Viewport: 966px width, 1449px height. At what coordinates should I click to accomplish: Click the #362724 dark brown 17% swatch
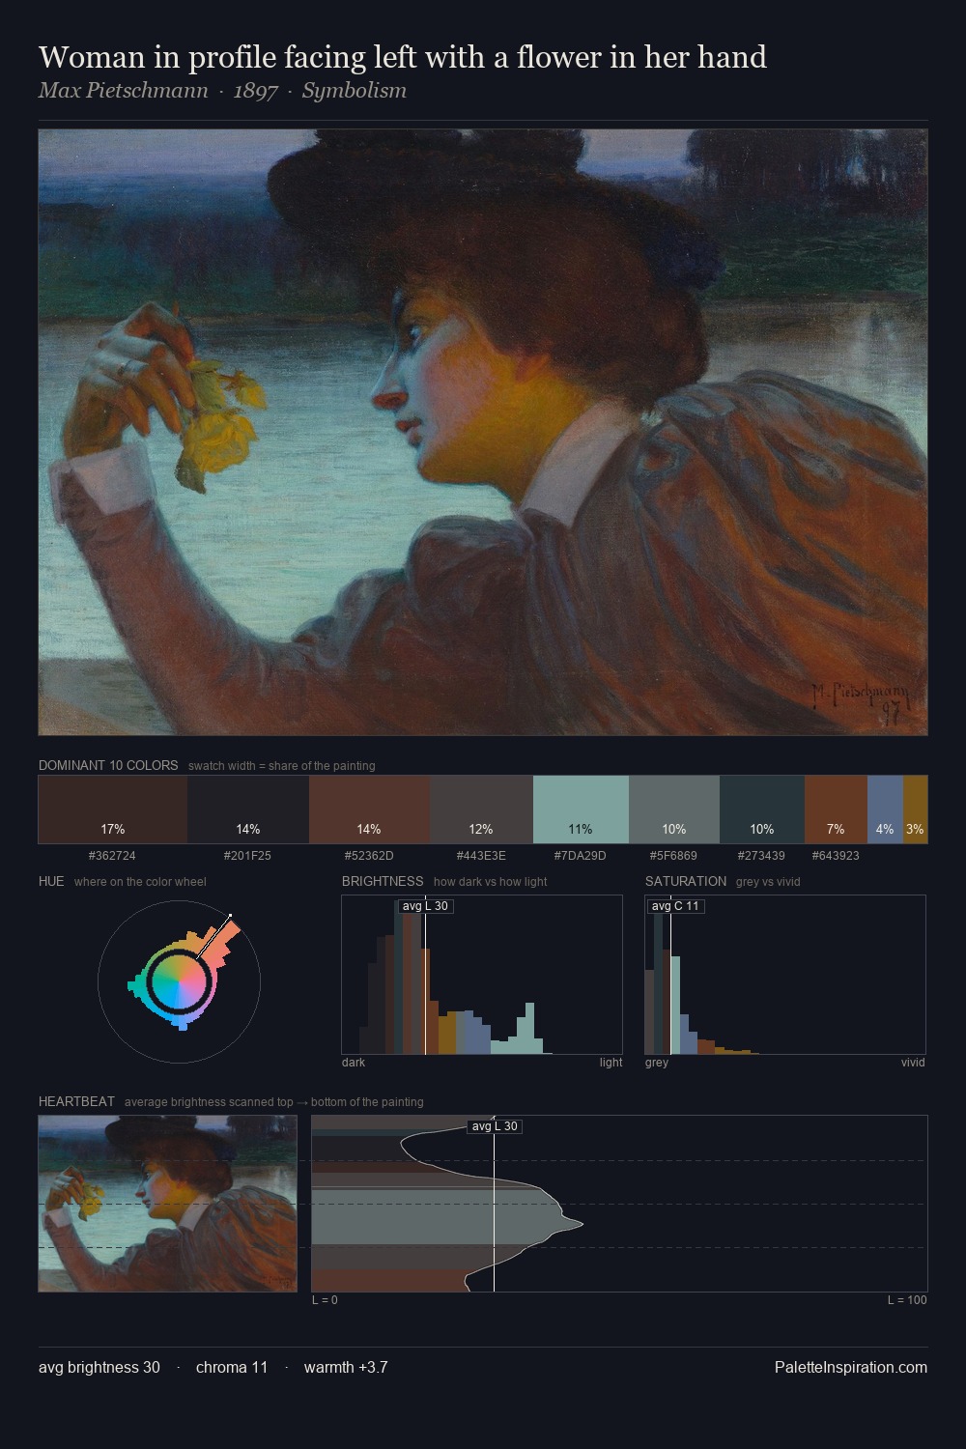tap(113, 810)
